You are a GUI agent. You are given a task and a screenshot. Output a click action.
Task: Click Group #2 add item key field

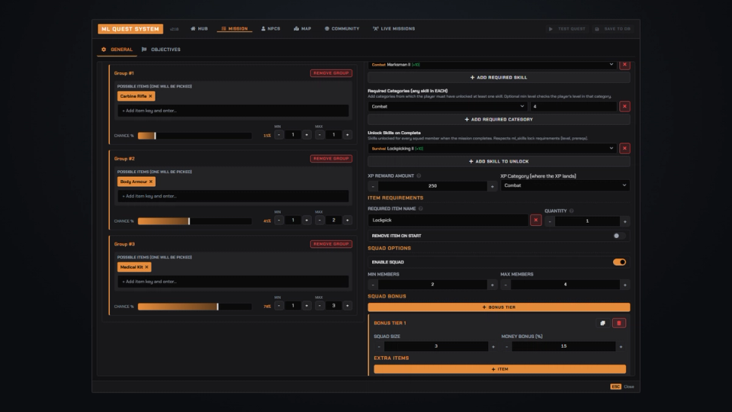click(x=233, y=196)
